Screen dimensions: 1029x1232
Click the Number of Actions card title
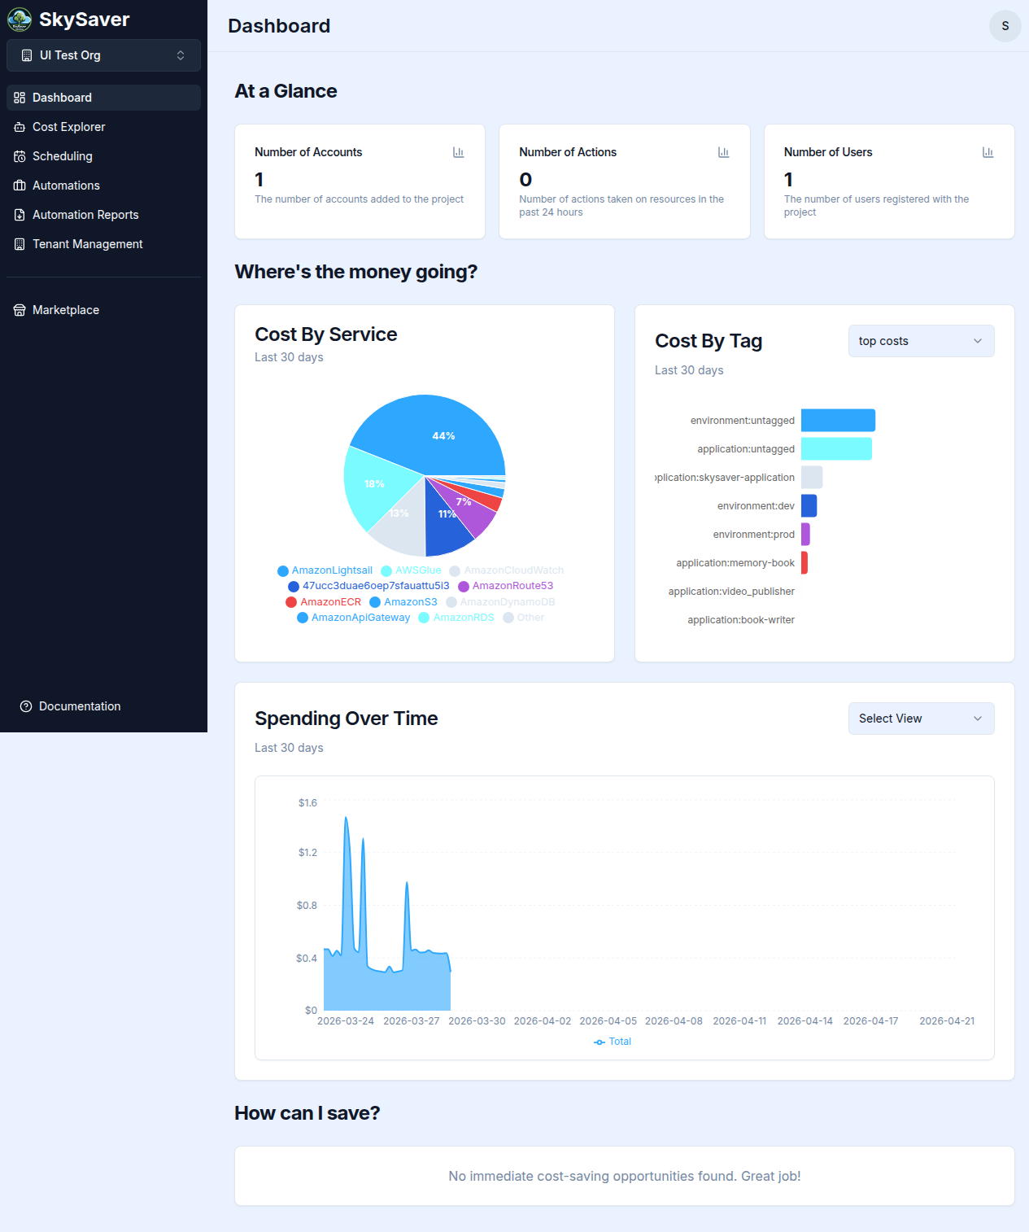pyautogui.click(x=568, y=152)
